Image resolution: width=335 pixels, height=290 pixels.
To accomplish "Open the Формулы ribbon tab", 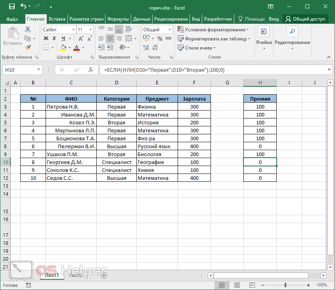I will pos(118,19).
